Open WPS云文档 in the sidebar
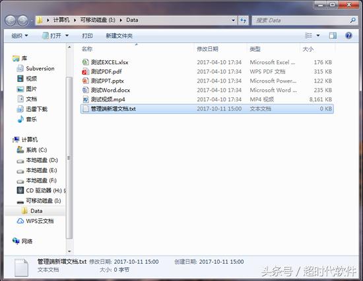 tap(35, 221)
